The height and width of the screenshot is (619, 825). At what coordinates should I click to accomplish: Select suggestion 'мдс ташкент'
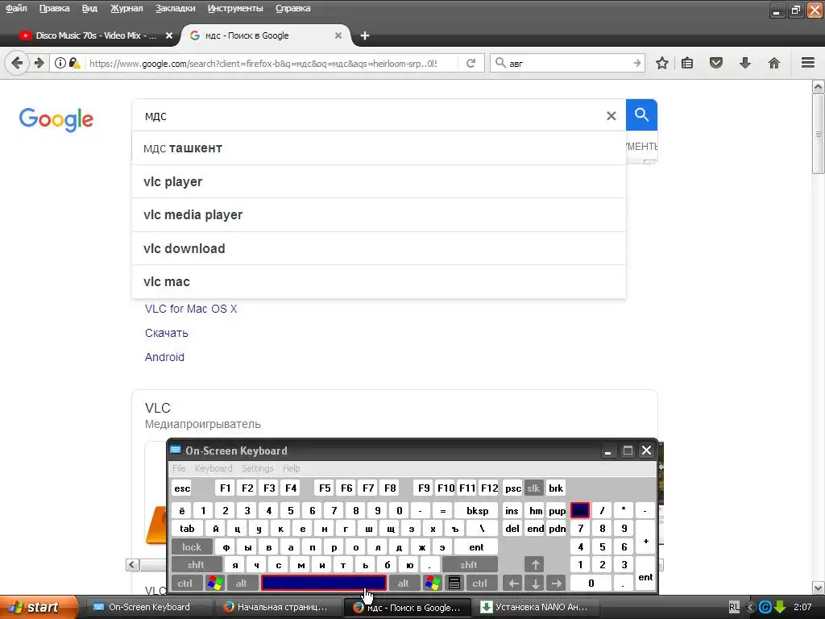(x=379, y=148)
